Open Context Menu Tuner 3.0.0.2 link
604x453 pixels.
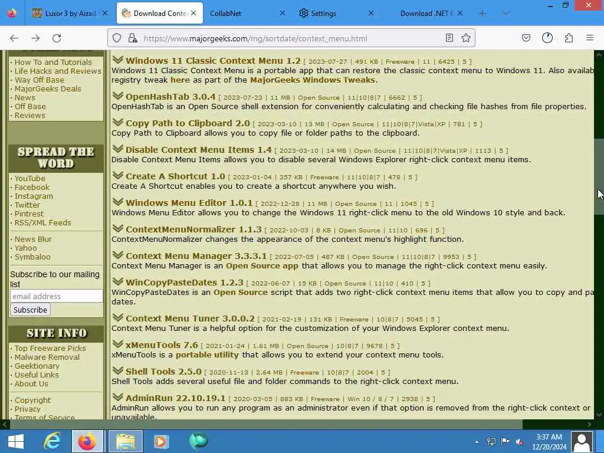pos(190,318)
